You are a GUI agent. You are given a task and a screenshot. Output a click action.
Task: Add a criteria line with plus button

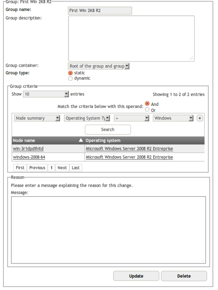[x=200, y=118]
